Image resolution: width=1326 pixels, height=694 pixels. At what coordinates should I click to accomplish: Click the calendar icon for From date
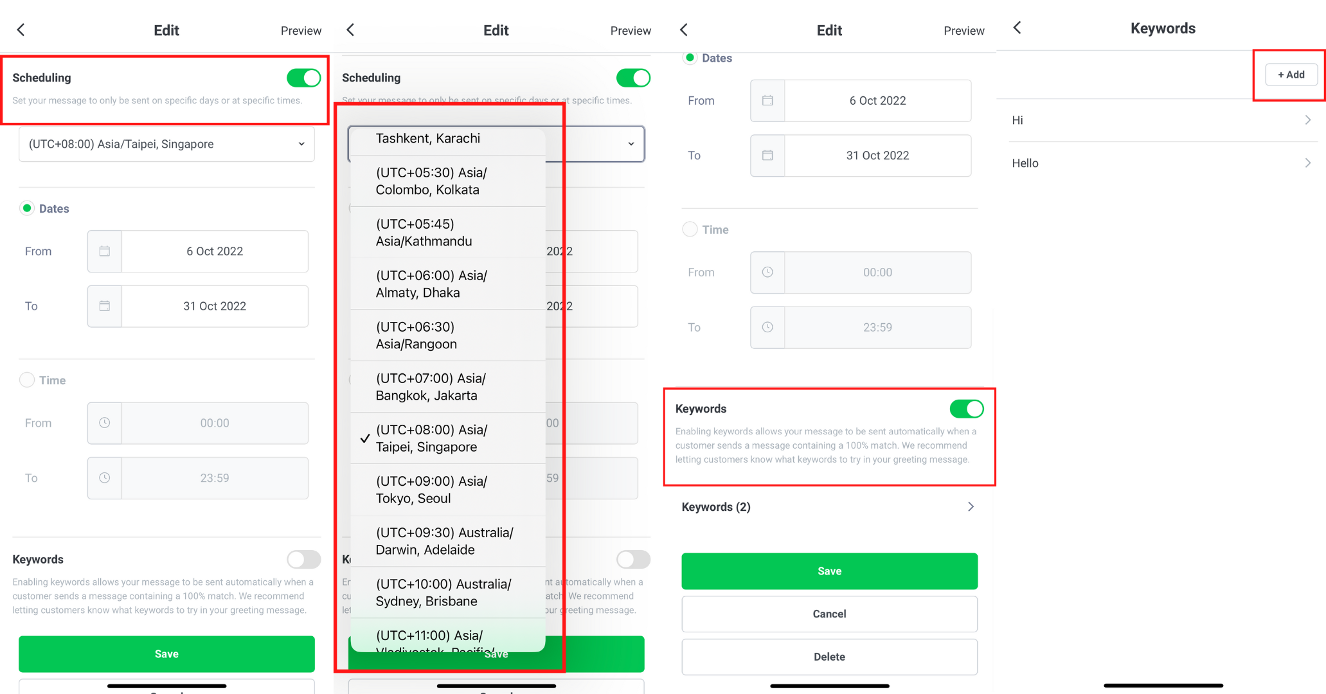point(104,251)
